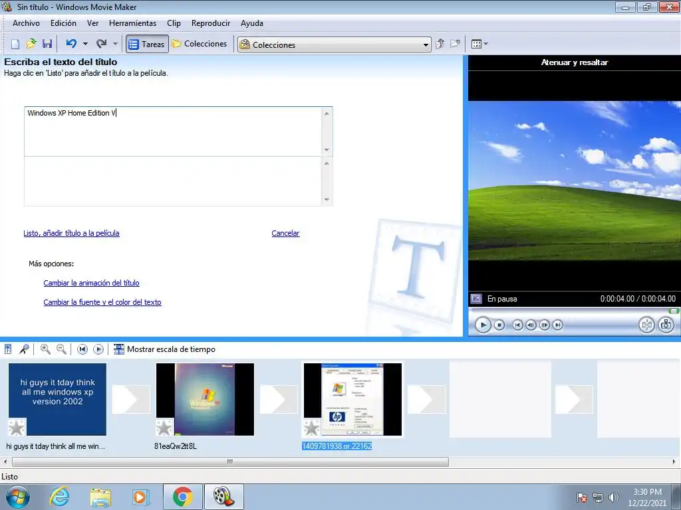Zoom in on the timeline
The height and width of the screenshot is (510, 681).
[45, 349]
